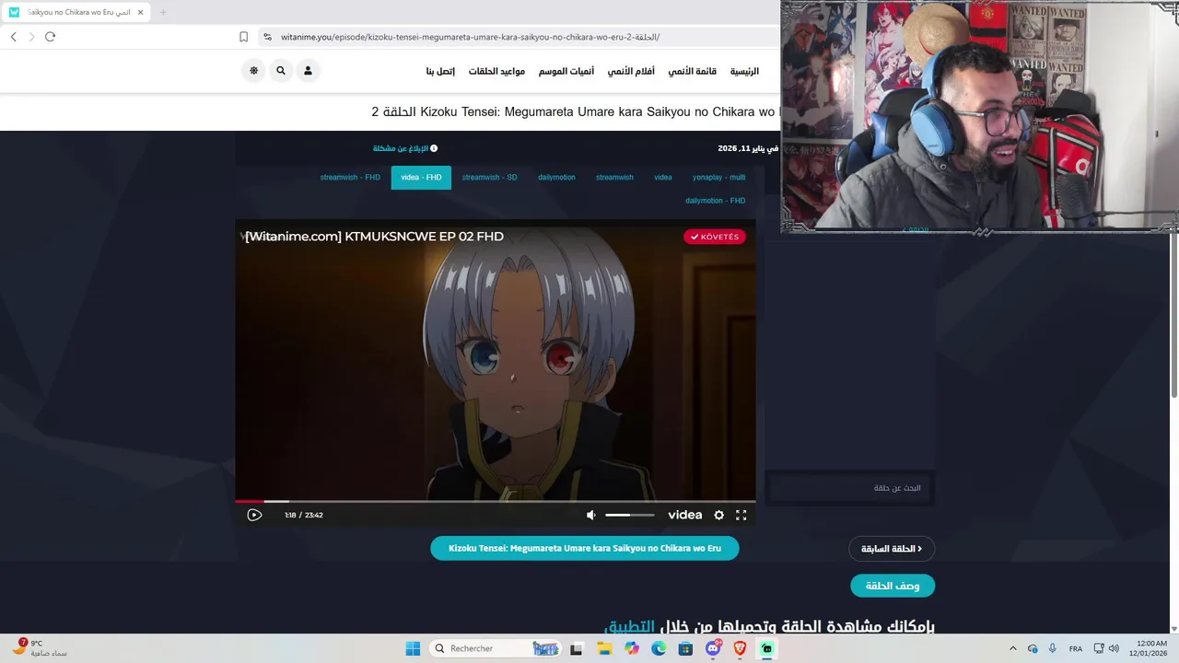1179x663 pixels.
Task: Click the وصف الحلقة description button
Action: click(893, 586)
